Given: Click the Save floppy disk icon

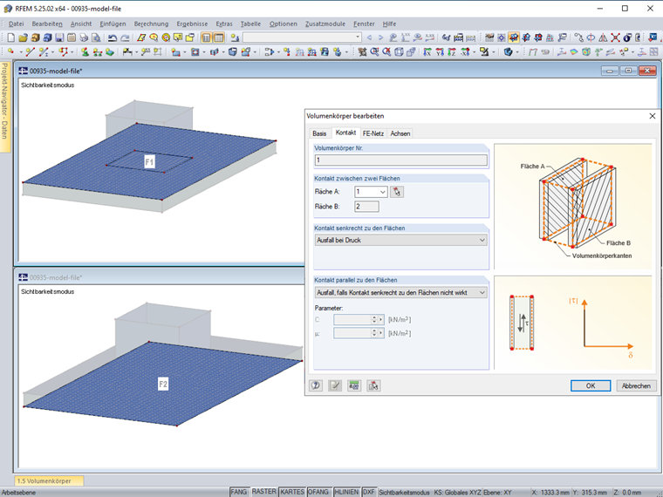Looking at the screenshot, I should (59, 38).
